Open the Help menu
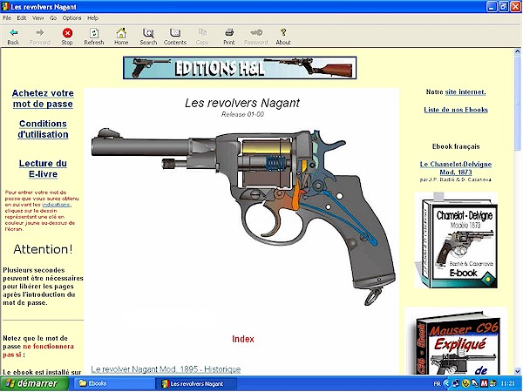Image resolution: width=523 pixels, height=392 pixels. pos(92,18)
